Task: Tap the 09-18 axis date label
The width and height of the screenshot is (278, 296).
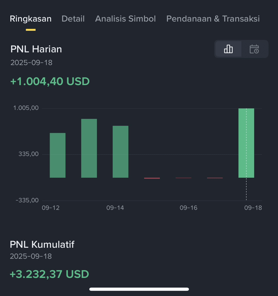Action: click(253, 208)
